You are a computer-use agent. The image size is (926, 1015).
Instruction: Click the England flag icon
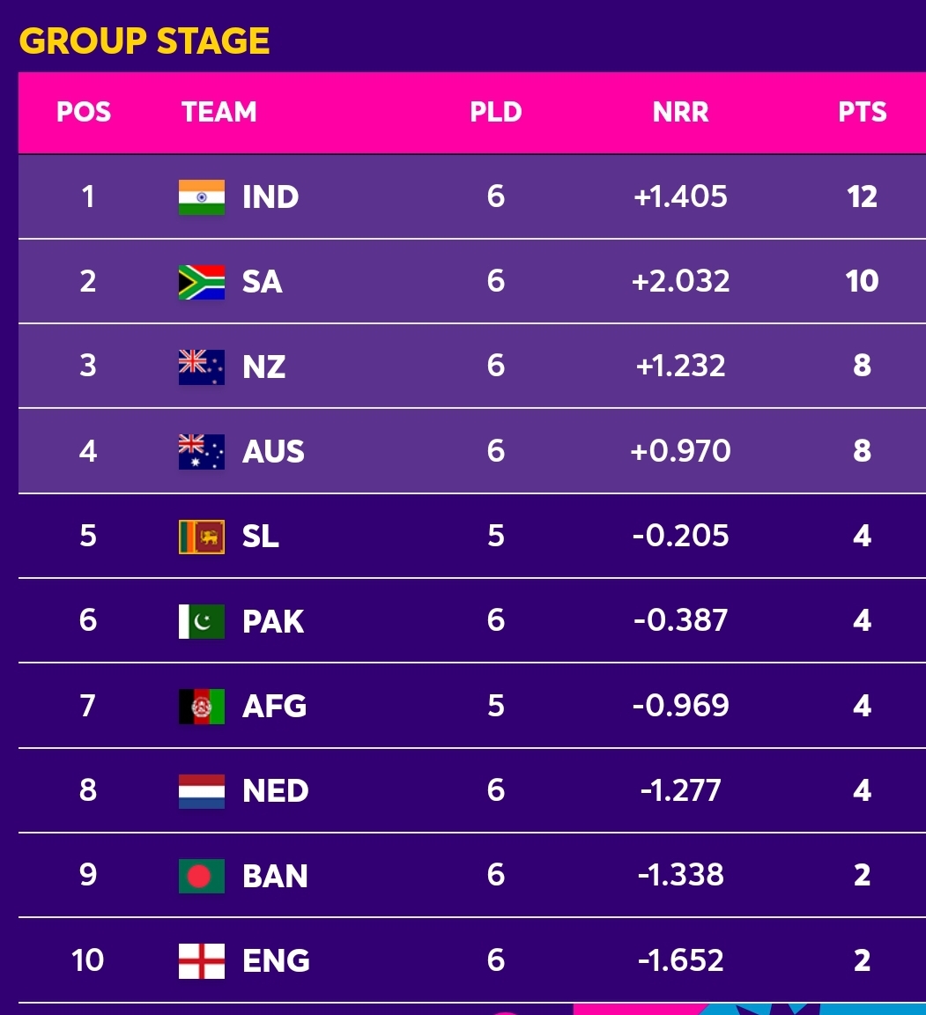201,960
